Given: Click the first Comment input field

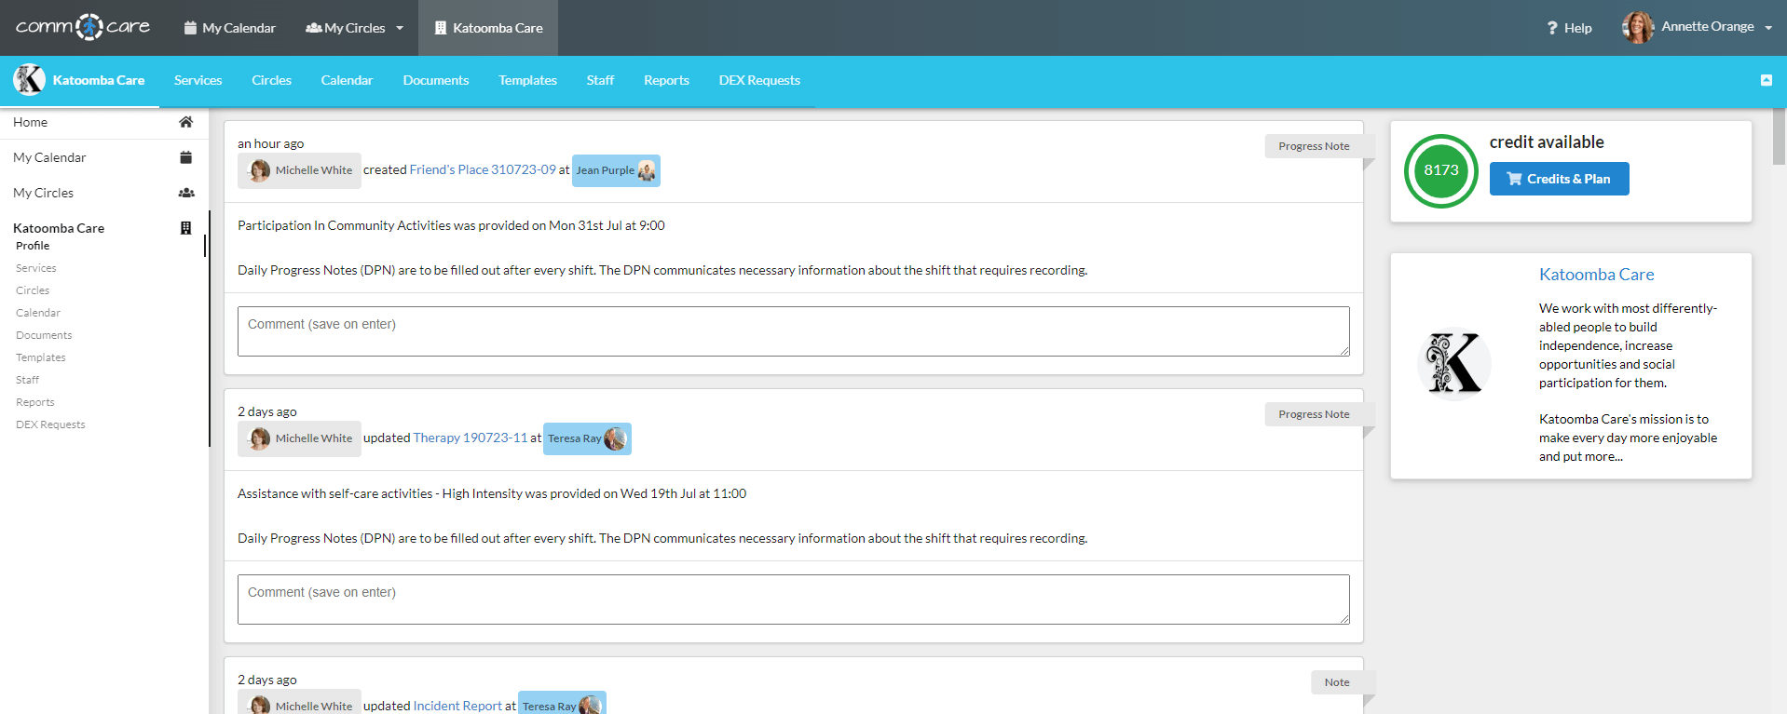Looking at the screenshot, I should point(793,331).
